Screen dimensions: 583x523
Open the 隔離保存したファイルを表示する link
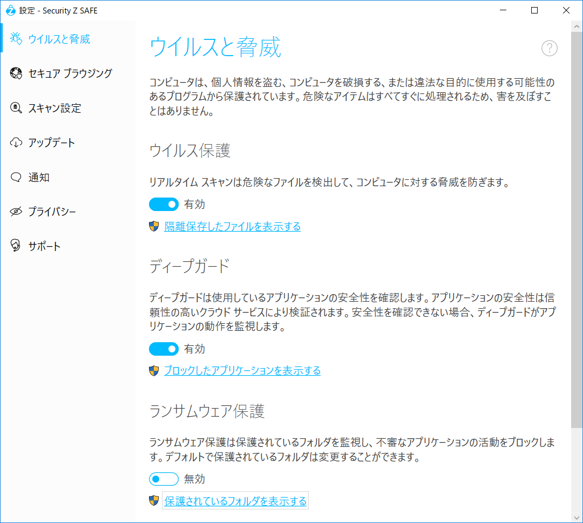click(x=232, y=226)
